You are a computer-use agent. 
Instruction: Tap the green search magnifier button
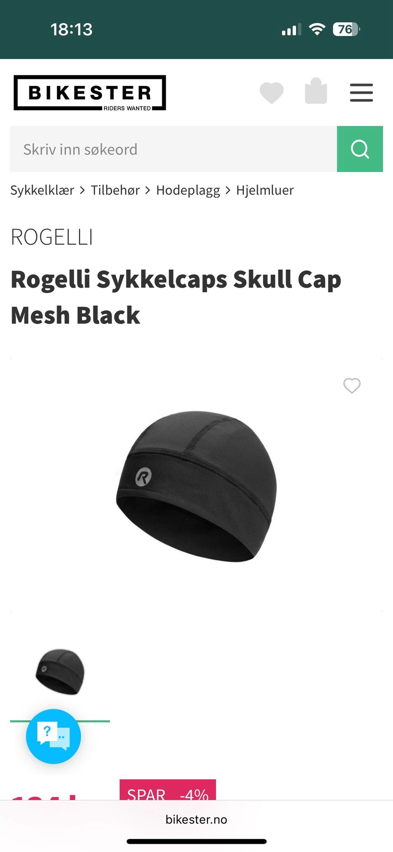pyautogui.click(x=360, y=149)
